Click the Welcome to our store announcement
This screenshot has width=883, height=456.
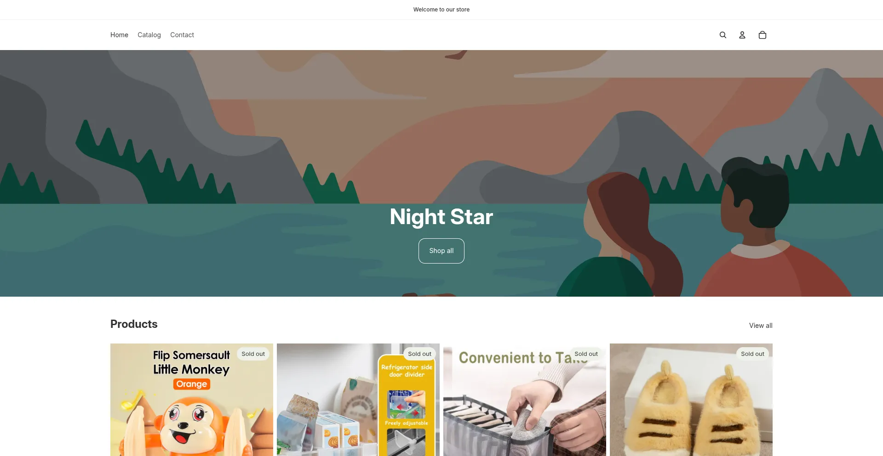pyautogui.click(x=441, y=10)
